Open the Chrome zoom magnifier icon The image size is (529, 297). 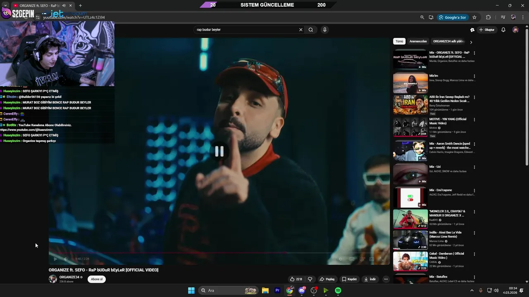pyautogui.click(x=422, y=17)
